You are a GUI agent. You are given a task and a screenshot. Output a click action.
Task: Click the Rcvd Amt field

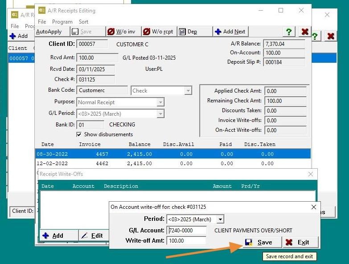pyautogui.click(x=97, y=58)
